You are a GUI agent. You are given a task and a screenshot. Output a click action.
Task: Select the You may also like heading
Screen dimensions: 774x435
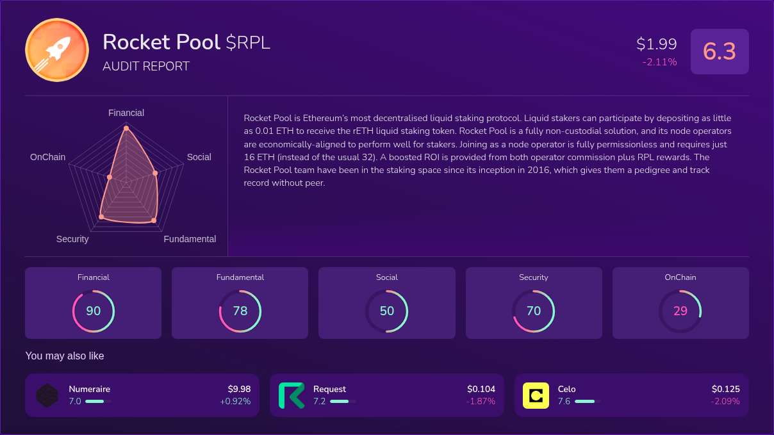click(x=64, y=356)
